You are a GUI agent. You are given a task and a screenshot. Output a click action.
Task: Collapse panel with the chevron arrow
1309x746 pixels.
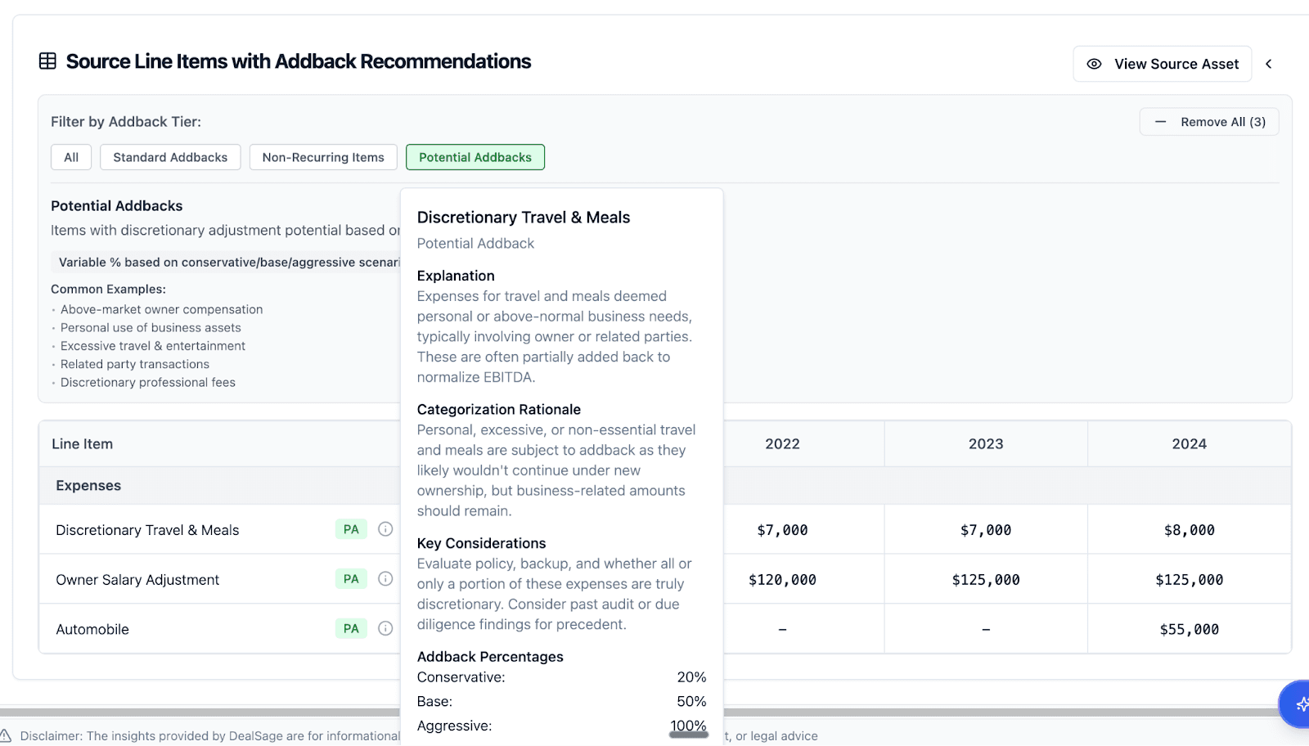(1269, 64)
